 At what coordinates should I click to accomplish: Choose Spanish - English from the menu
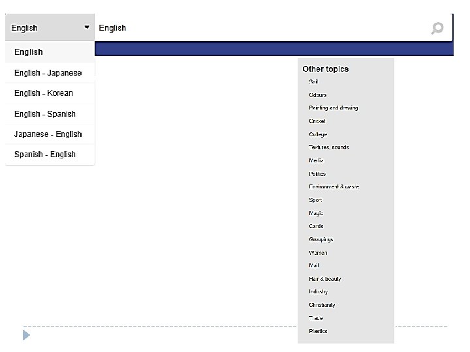(x=45, y=154)
